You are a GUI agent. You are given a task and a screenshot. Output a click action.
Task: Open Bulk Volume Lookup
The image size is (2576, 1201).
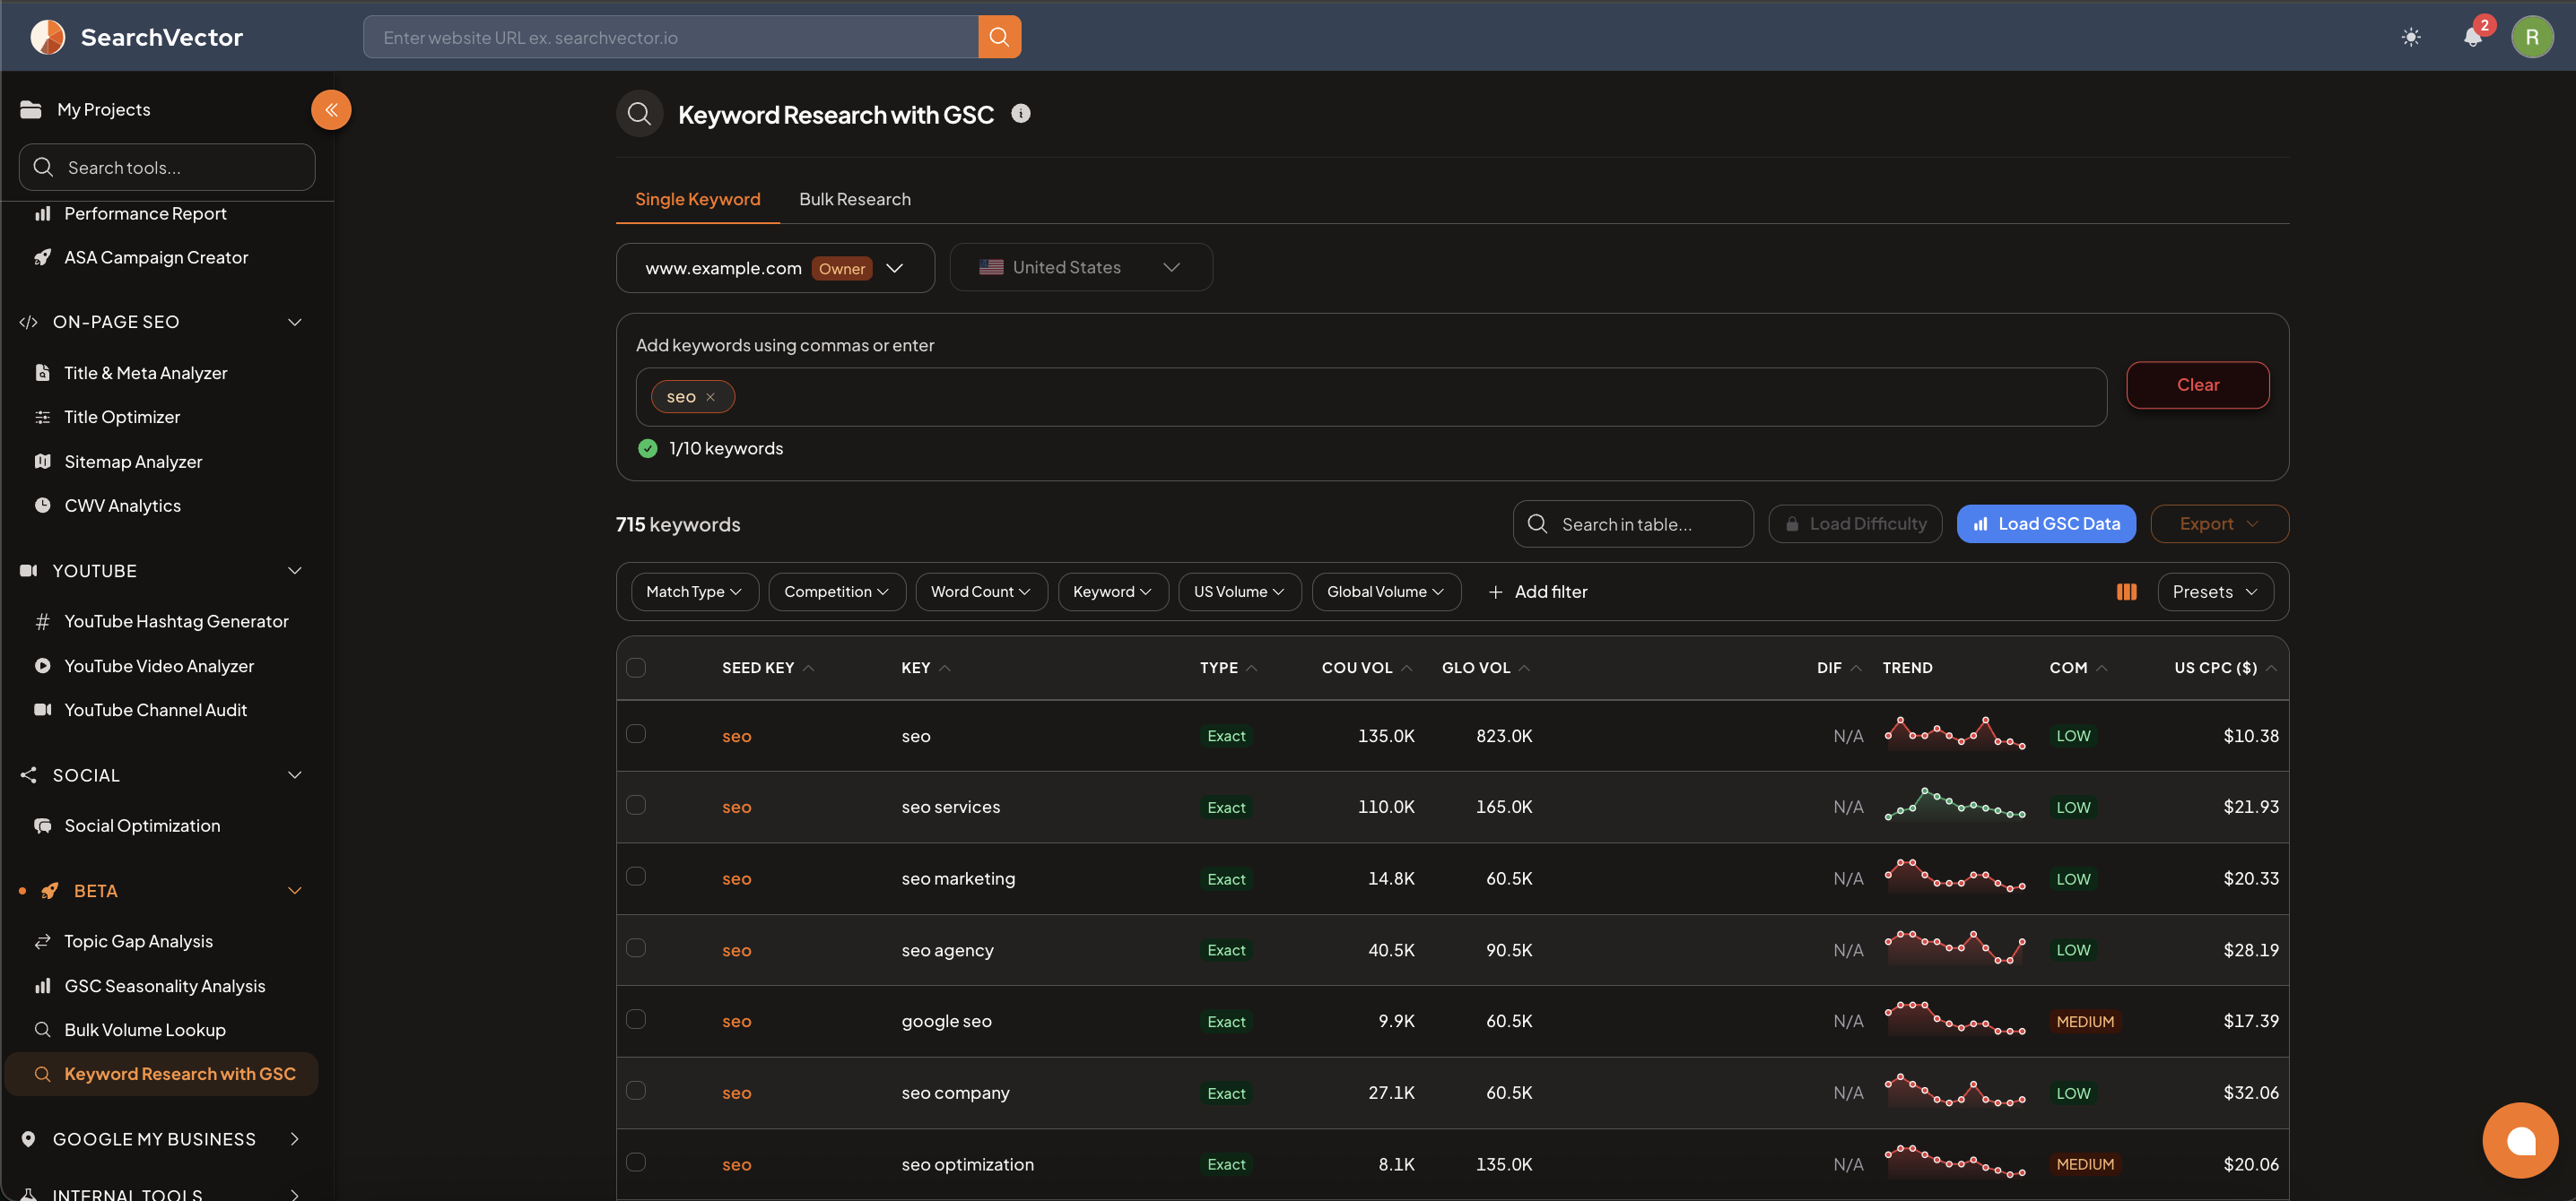[x=145, y=1030]
